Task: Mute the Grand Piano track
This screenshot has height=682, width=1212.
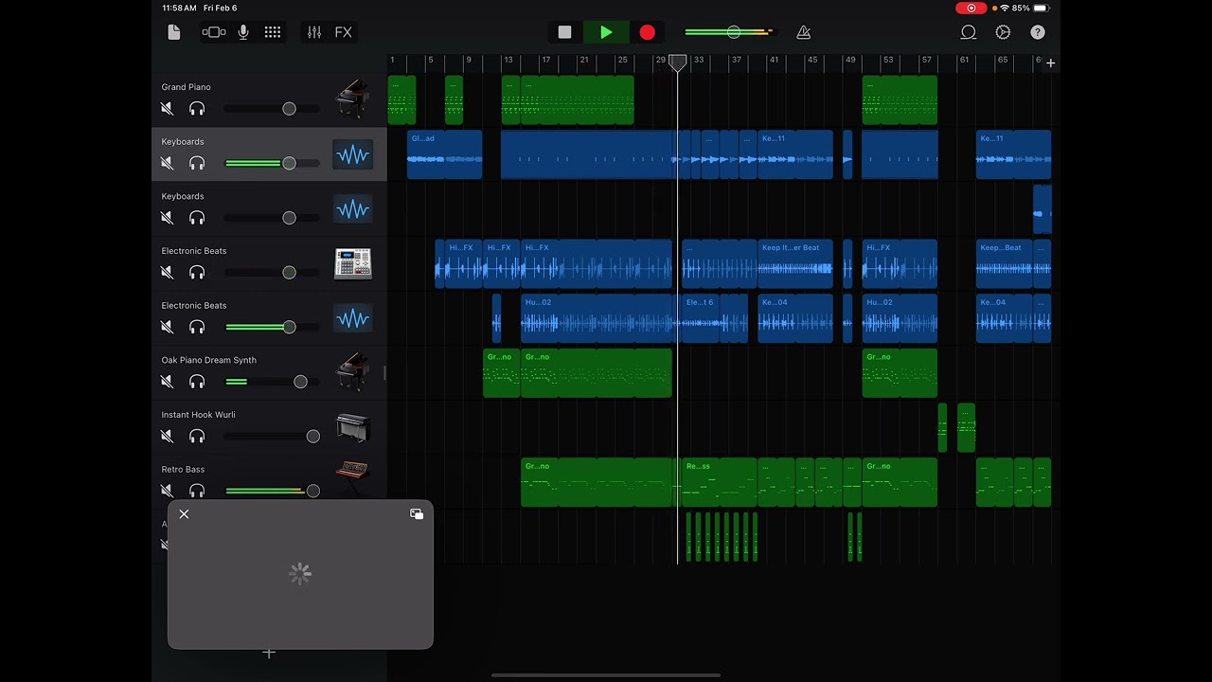Action: click(x=168, y=109)
